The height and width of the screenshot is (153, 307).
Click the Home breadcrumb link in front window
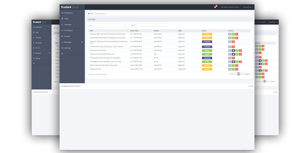(91, 14)
